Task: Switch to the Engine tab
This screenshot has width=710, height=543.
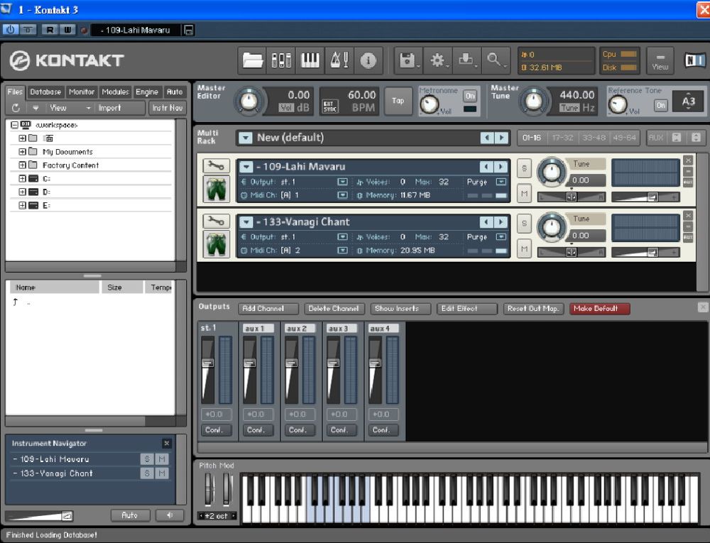Action: tap(147, 92)
